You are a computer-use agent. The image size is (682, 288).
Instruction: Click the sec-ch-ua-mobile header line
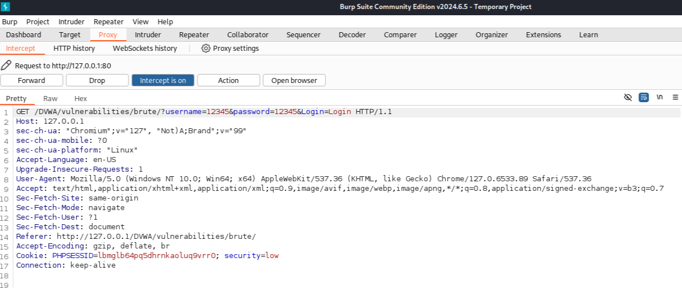[62, 141]
